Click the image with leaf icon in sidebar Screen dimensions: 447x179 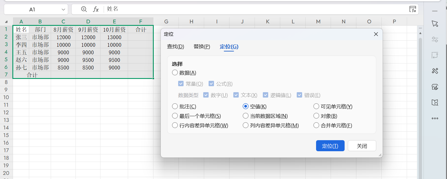(x=435, y=87)
